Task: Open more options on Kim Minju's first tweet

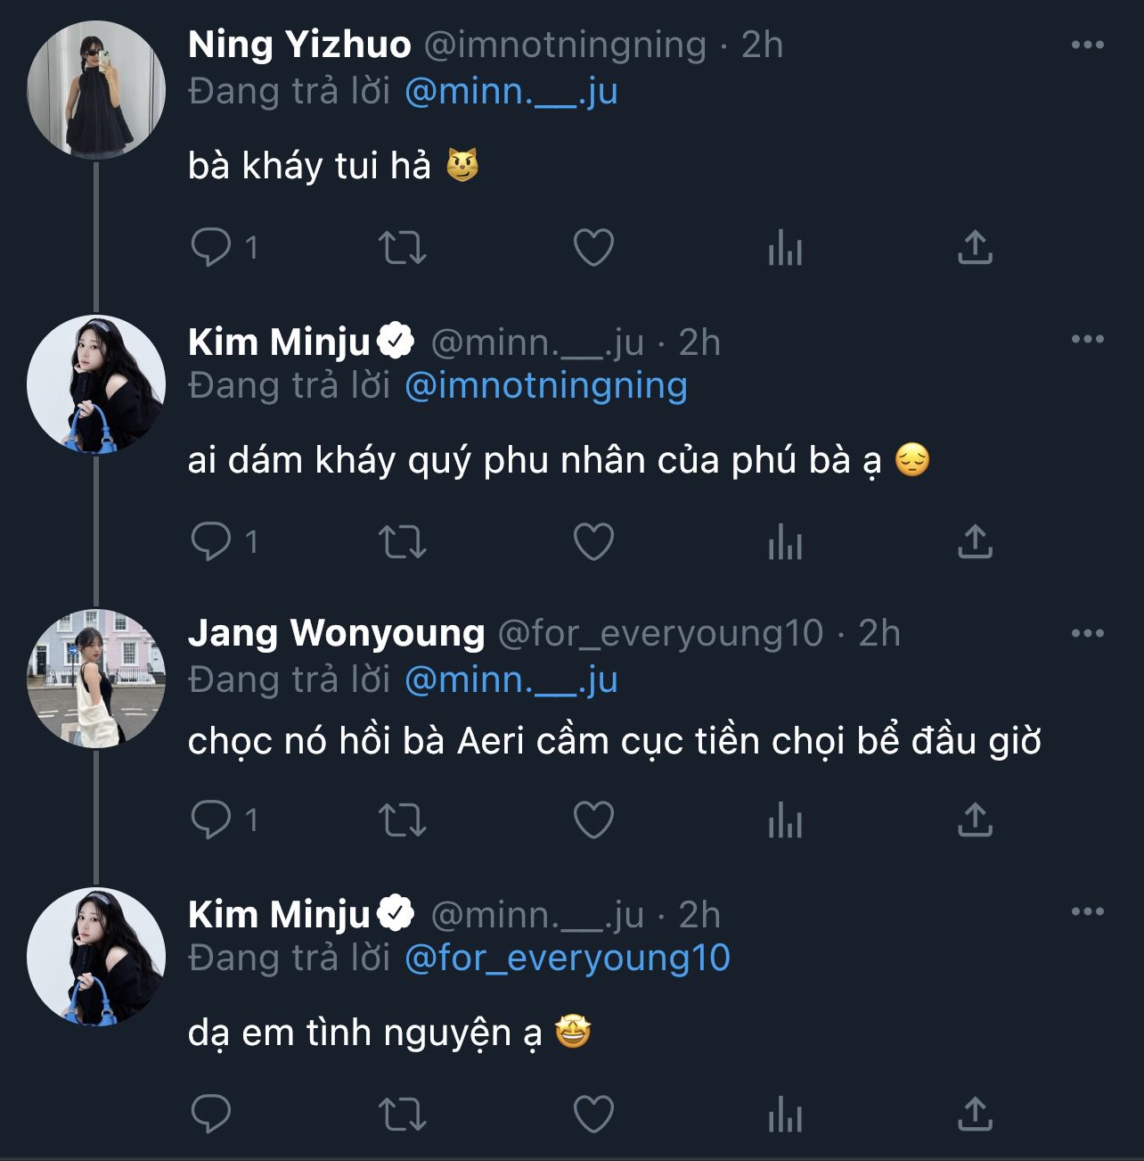Action: pos(1087,339)
